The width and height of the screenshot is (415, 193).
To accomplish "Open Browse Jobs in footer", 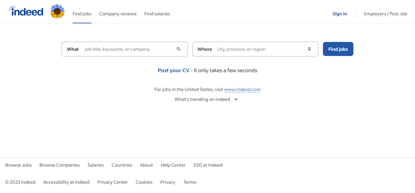I will pyautogui.click(x=18, y=165).
